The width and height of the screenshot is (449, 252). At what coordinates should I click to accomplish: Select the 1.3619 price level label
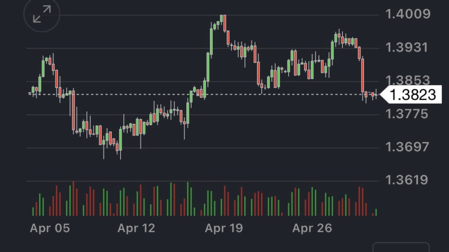pos(407,180)
